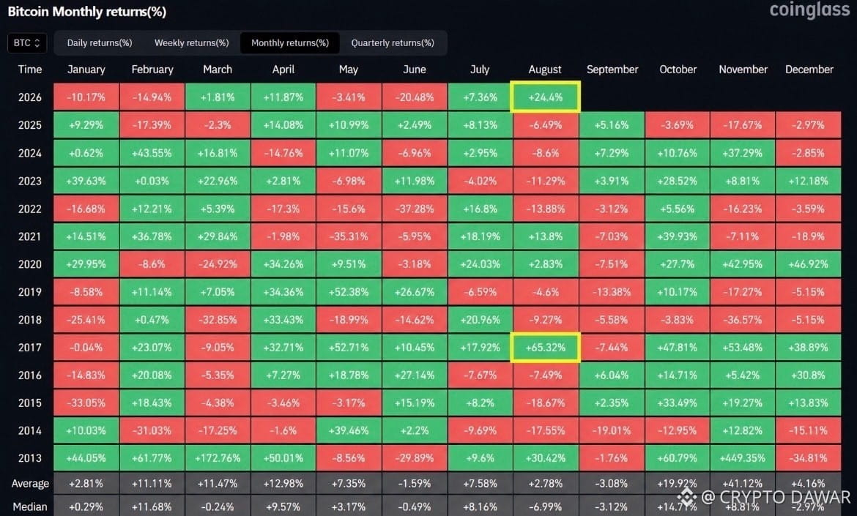Screen dimensions: 857x516
Task: Click the -17.39% cell for February 2025
Action: click(x=152, y=125)
